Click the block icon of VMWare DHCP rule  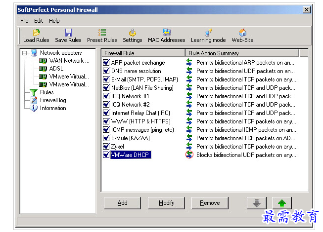(189, 155)
